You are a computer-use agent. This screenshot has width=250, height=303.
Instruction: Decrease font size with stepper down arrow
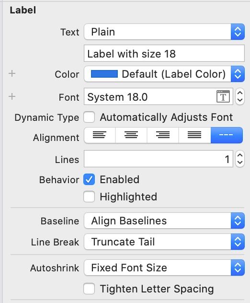point(240,100)
